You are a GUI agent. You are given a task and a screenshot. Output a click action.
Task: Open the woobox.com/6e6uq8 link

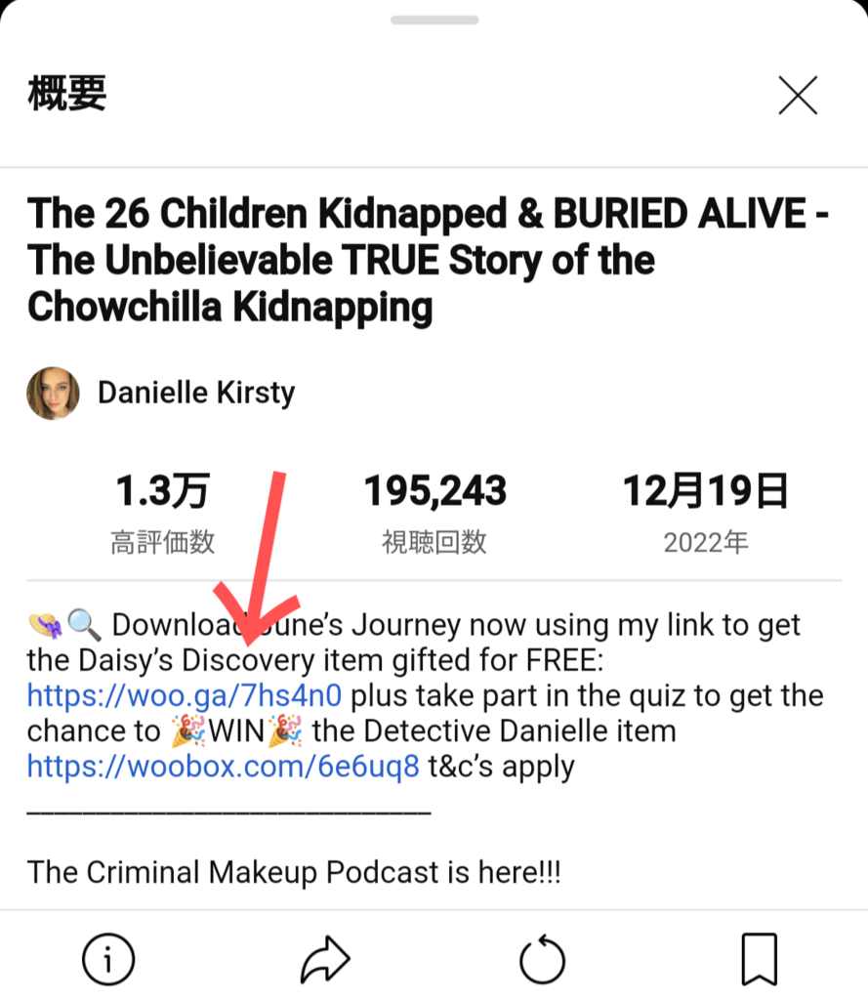tap(224, 766)
